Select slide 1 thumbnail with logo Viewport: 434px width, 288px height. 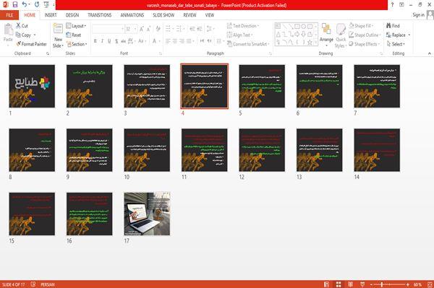(32, 86)
